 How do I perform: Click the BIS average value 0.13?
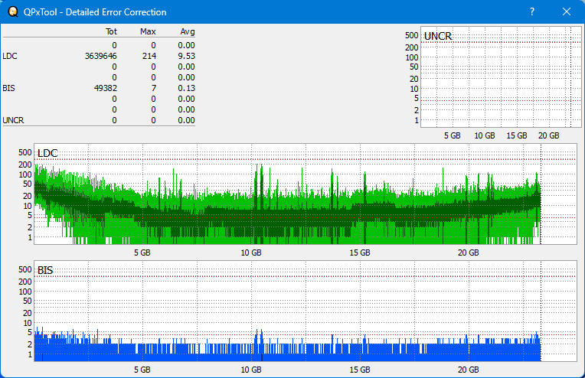click(x=186, y=88)
